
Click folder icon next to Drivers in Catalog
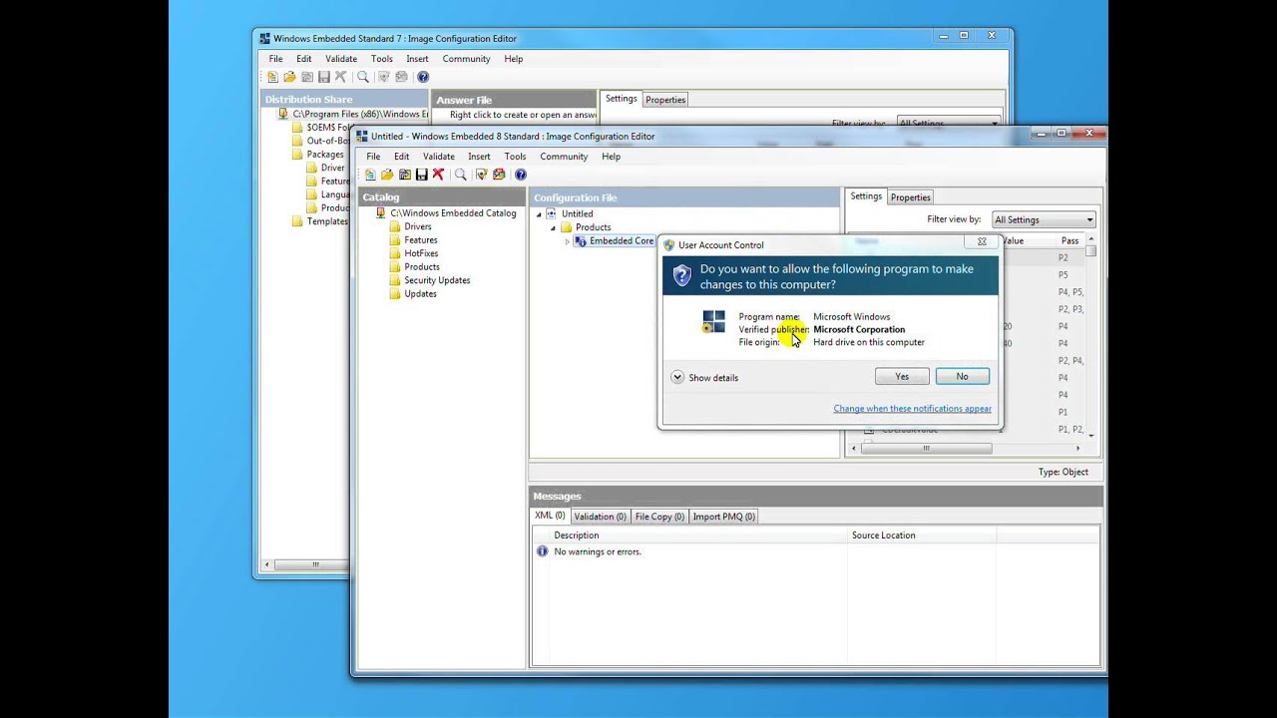pyautogui.click(x=395, y=226)
